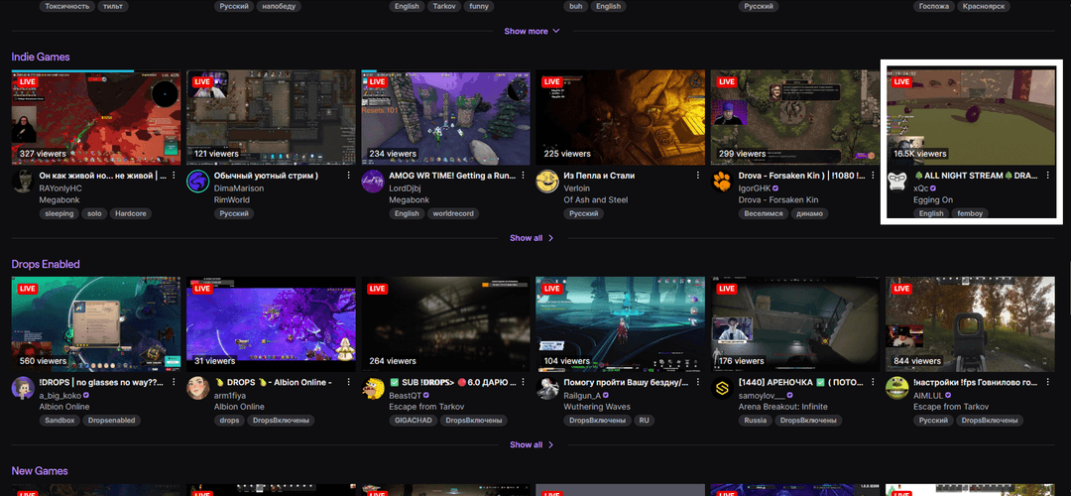Open IgorGHK's orange paw avatar

(x=722, y=182)
